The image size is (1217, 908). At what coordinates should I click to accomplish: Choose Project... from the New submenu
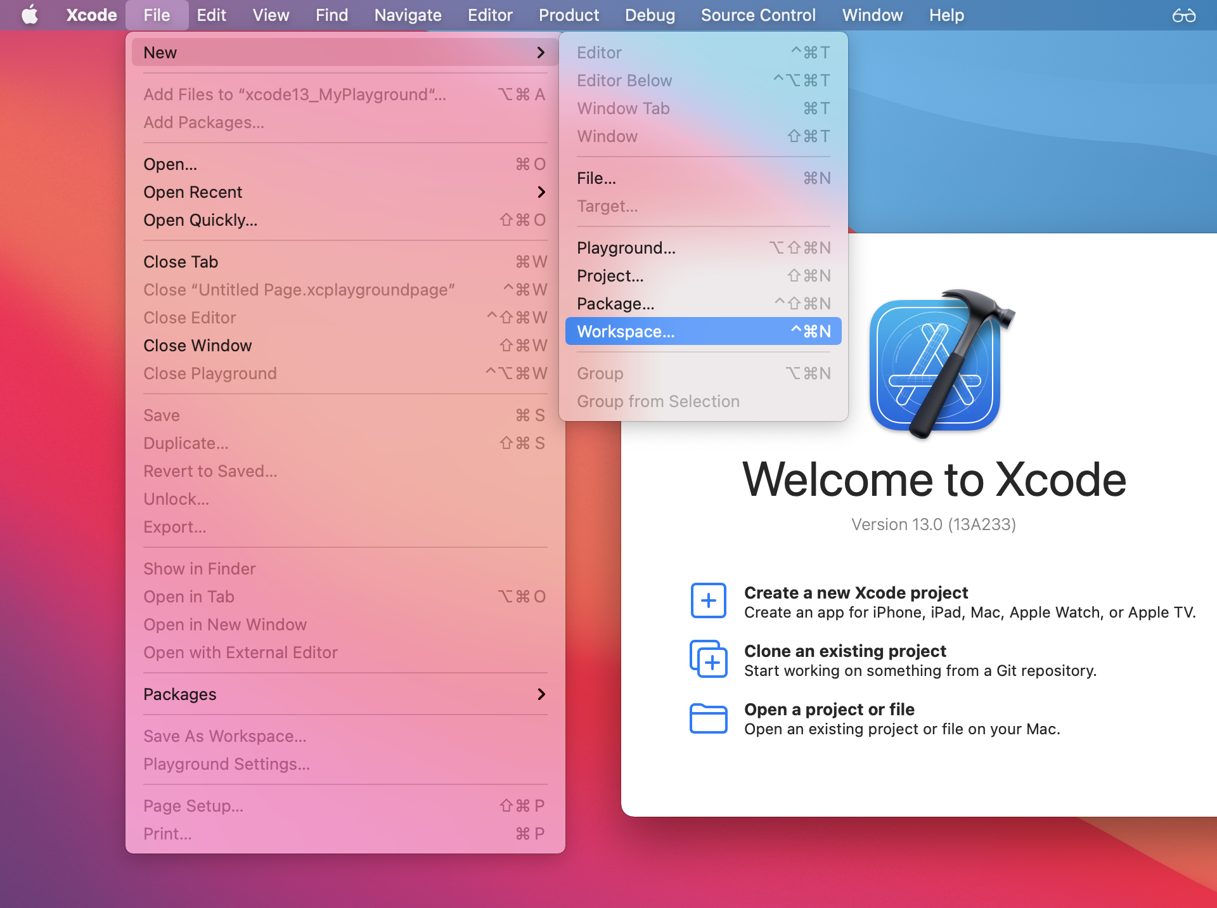[x=704, y=276]
